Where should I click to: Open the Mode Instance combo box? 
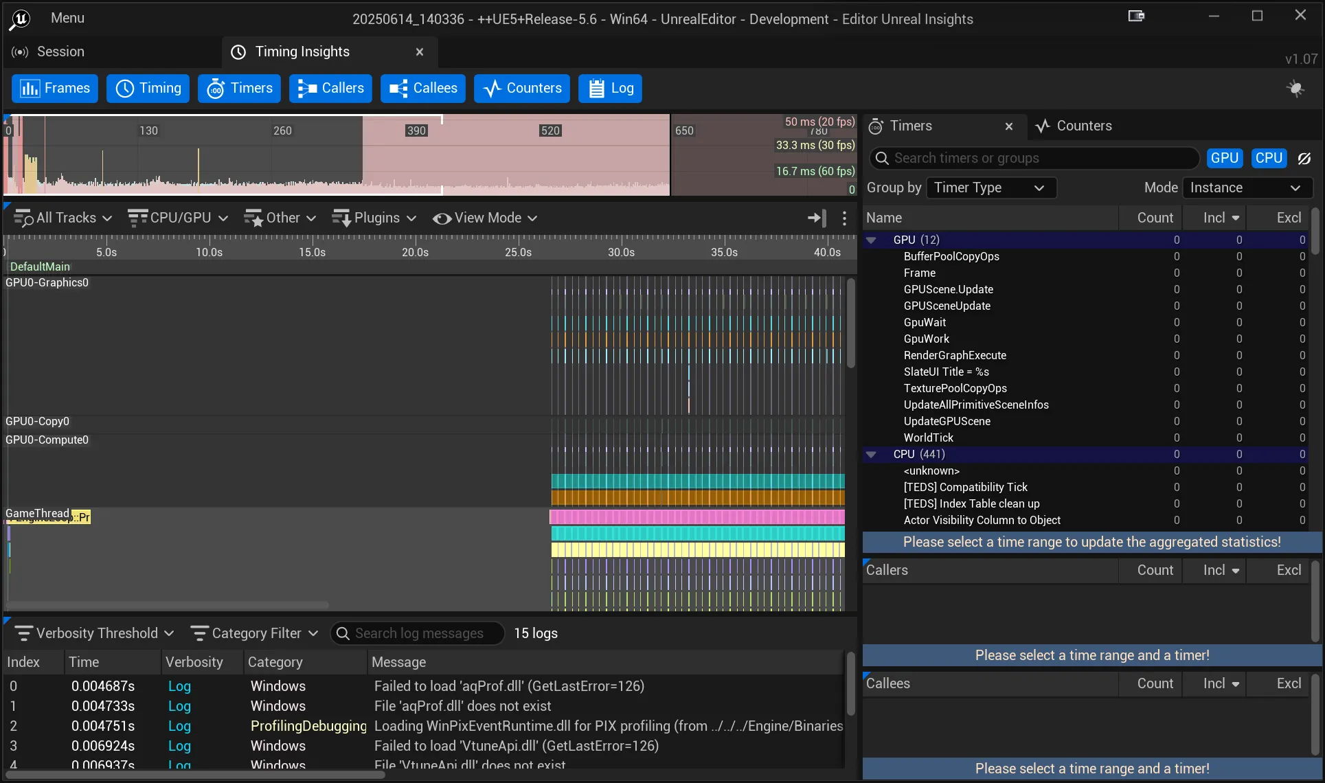point(1247,188)
